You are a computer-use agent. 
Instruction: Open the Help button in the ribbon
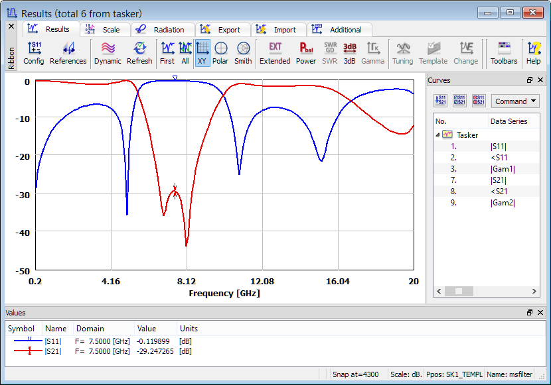tap(533, 53)
